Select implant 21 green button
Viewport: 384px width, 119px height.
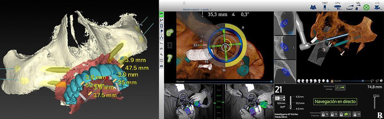click(345, 114)
